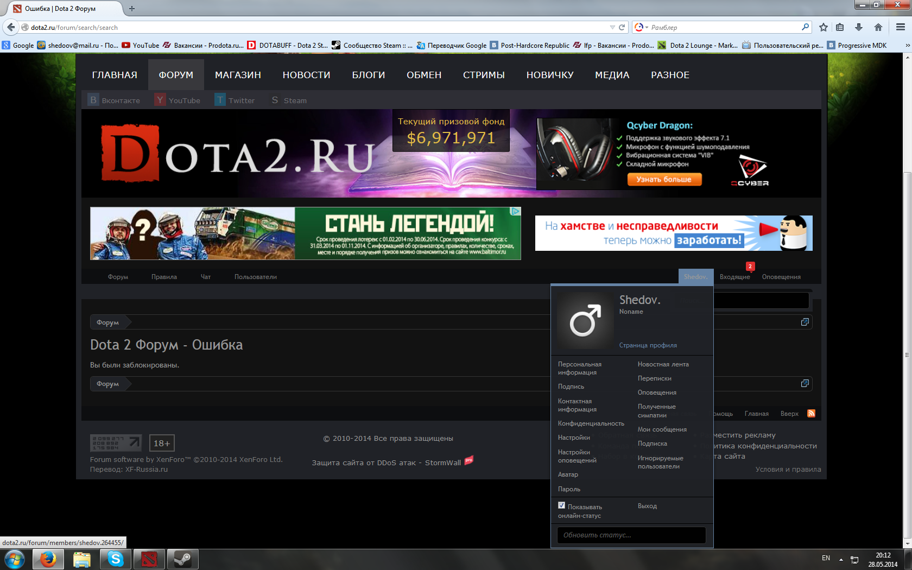Open the ФОРУМ main menu item
This screenshot has height=570, width=912.
pos(176,75)
